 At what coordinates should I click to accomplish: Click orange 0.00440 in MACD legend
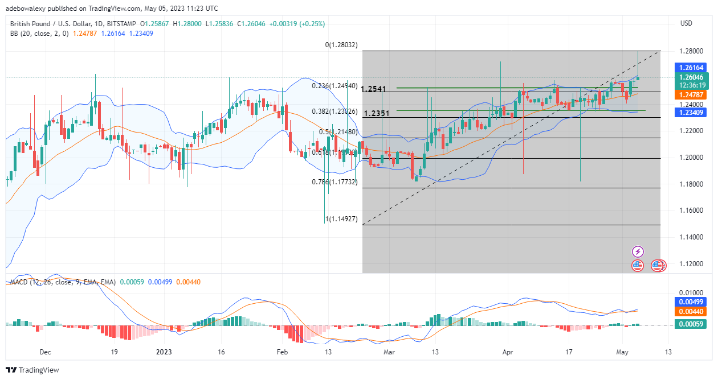click(x=189, y=282)
